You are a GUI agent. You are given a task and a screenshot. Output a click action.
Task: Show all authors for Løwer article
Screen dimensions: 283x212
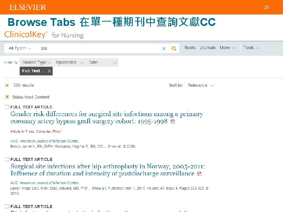(99, 188)
